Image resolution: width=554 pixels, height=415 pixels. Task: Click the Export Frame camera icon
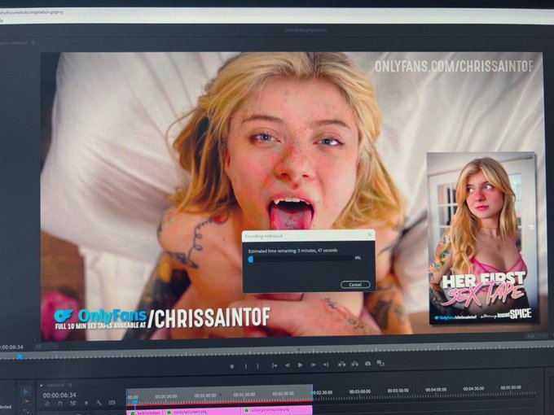point(367,363)
